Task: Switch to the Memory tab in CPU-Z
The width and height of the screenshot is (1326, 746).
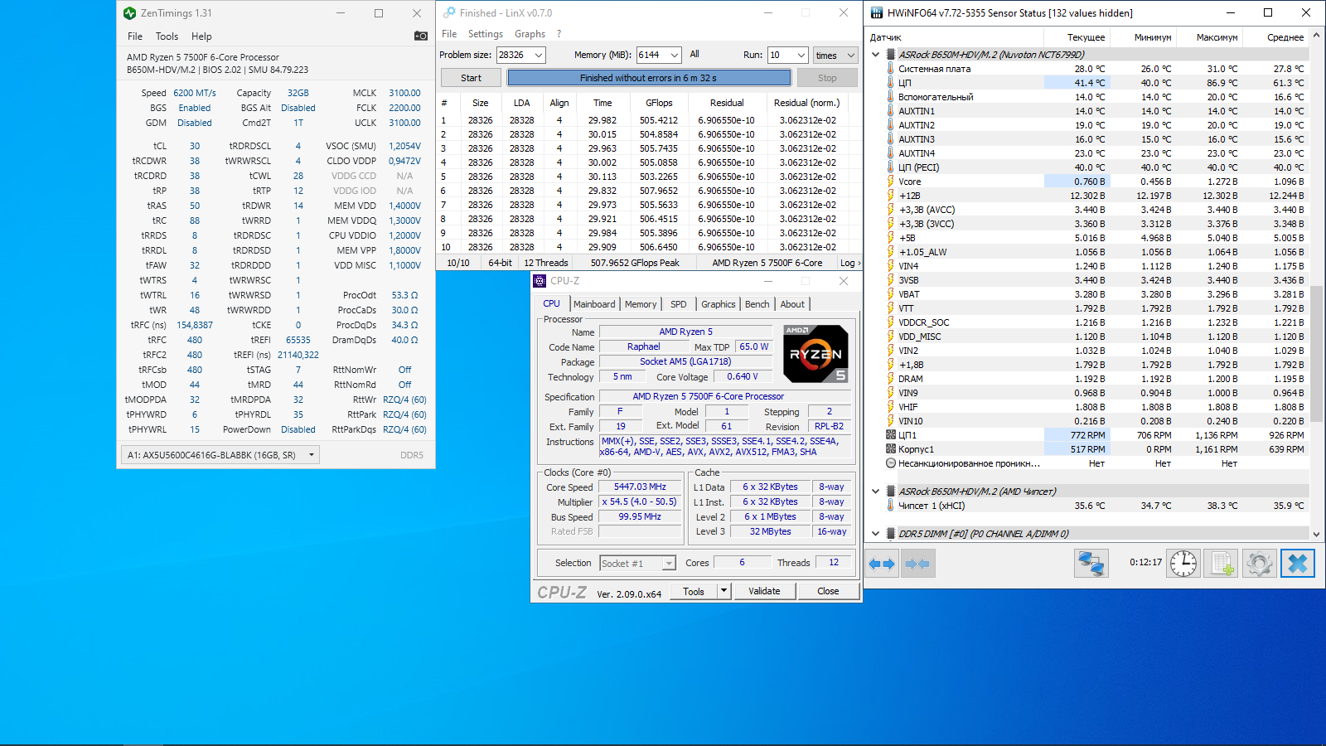Action: click(641, 304)
